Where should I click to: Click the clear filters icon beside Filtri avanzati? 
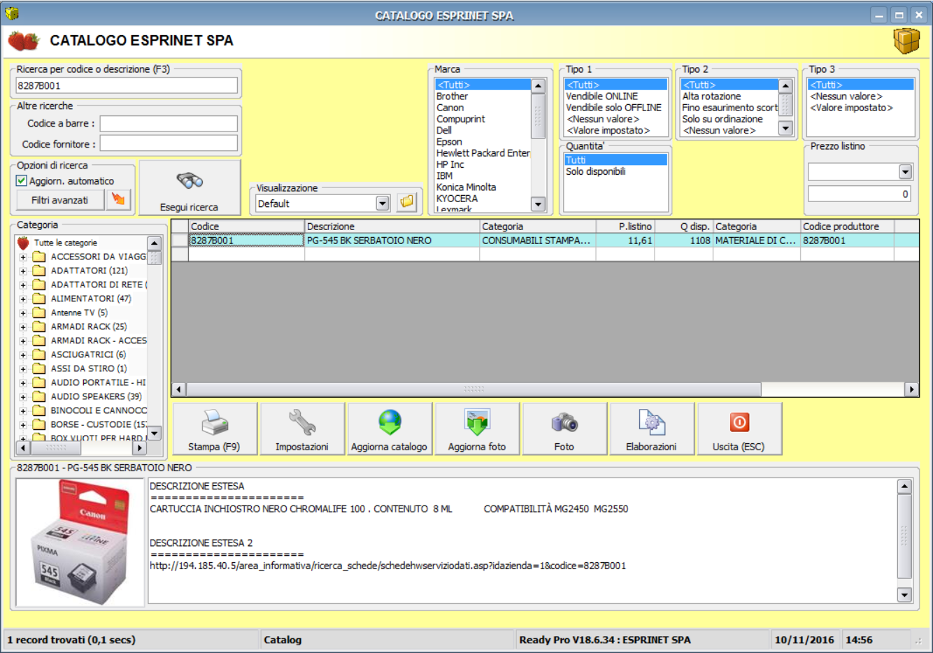[119, 200]
